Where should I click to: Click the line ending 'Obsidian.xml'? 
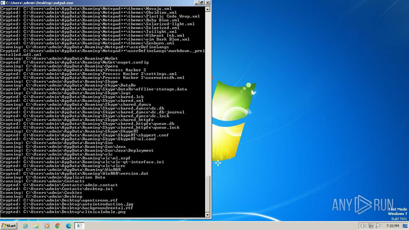pos(89,12)
